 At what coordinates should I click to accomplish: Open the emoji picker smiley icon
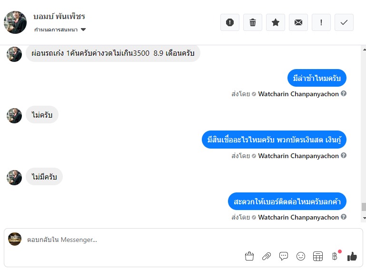click(x=301, y=256)
